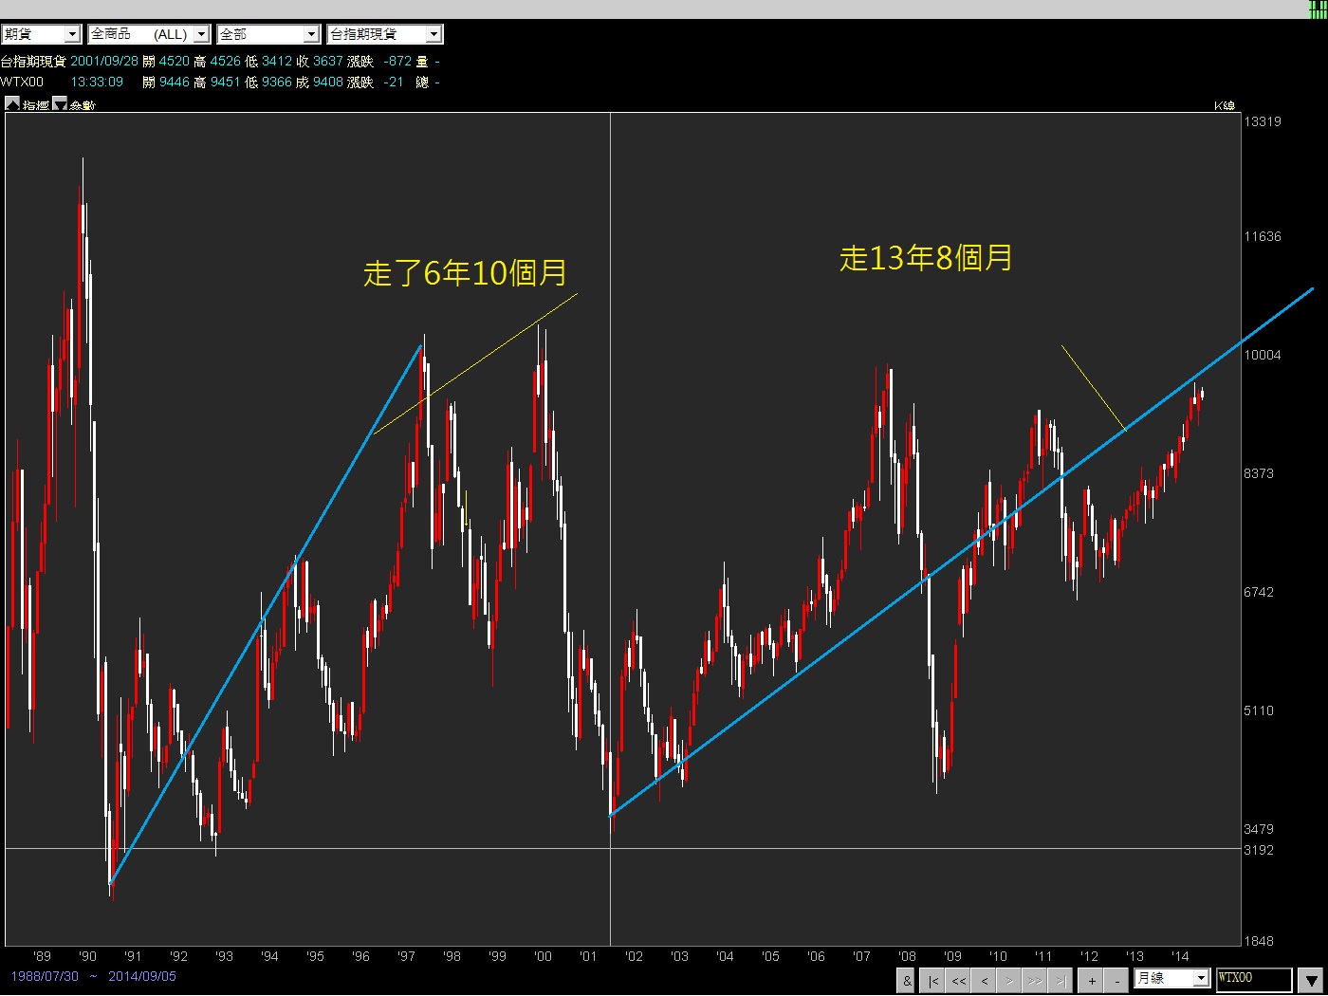Click the WTX00 symbol input field
The height and width of the screenshot is (996, 1328).
coord(1254,979)
